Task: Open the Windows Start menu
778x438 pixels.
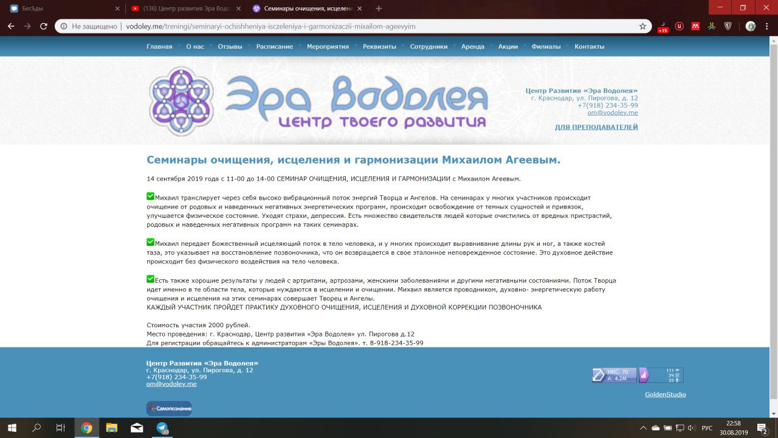Action: pyautogui.click(x=12, y=428)
